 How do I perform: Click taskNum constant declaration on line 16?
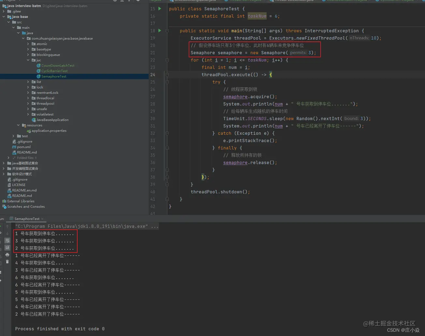tap(257, 16)
